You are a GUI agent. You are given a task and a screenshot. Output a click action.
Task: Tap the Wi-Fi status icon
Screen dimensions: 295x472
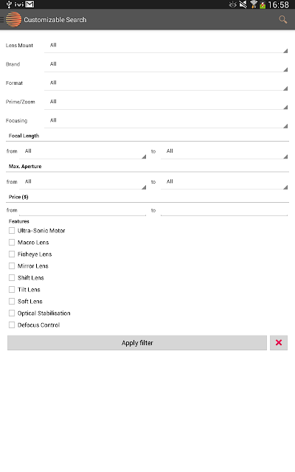[254, 4]
